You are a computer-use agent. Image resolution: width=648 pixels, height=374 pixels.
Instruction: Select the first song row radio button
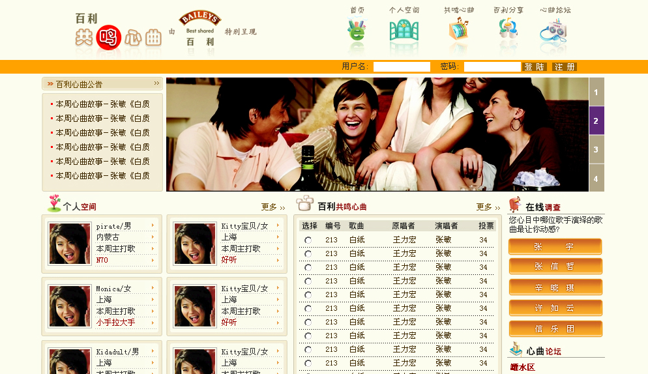(x=308, y=240)
